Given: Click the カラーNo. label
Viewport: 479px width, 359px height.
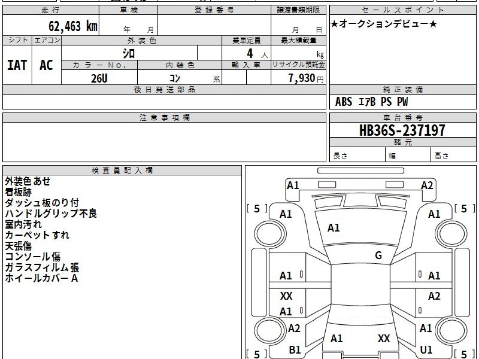Looking at the screenshot, I should [x=99, y=65].
